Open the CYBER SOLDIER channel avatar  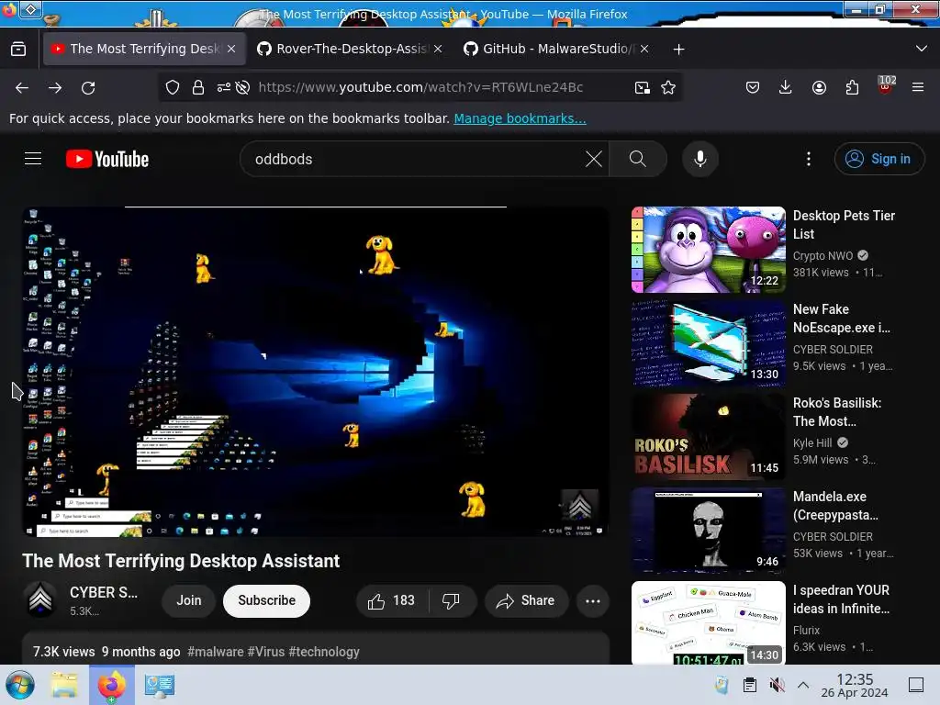[40, 600]
